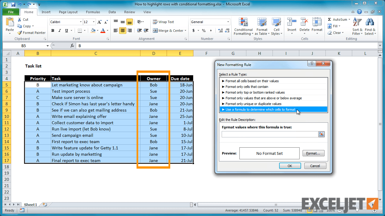Switch to the Formulas ribbon tab

click(93, 12)
